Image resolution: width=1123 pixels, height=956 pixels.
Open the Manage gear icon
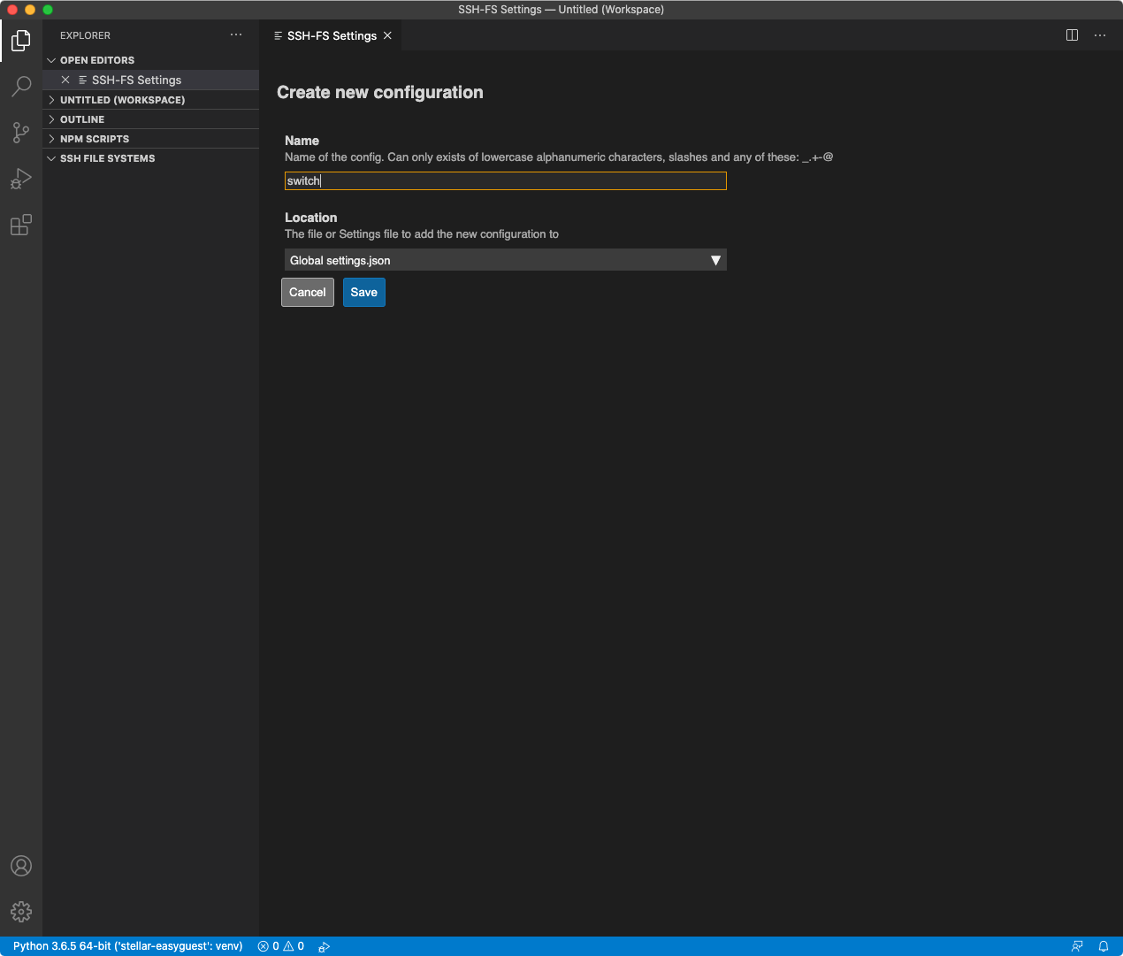pos(21,912)
